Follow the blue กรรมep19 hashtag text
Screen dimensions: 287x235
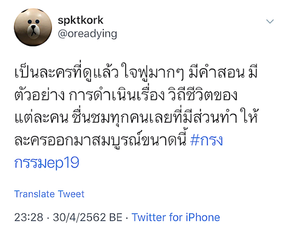(x=47, y=163)
